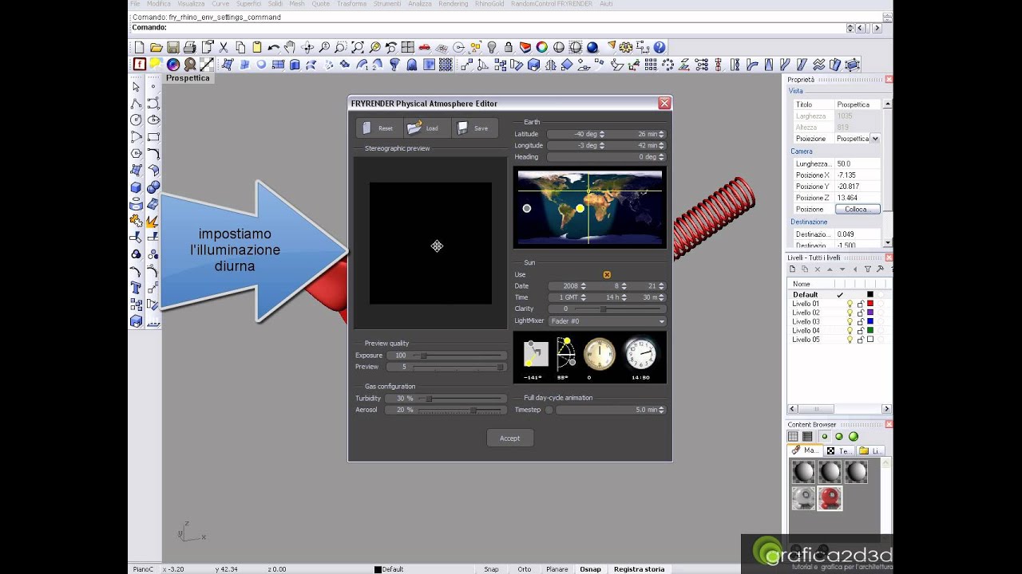1022x574 pixels.
Task: Toggle the Sun Use checkbox
Action: tap(607, 274)
